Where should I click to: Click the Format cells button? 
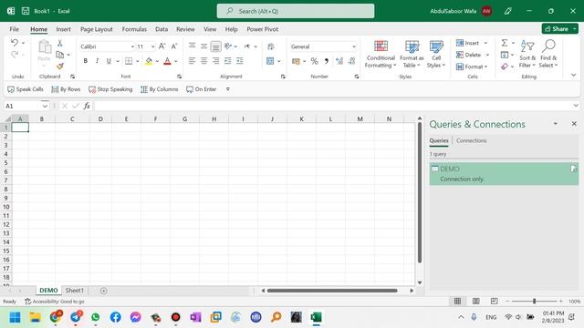click(472, 67)
